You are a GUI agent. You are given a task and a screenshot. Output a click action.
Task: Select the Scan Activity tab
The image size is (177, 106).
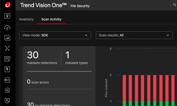click(51, 19)
